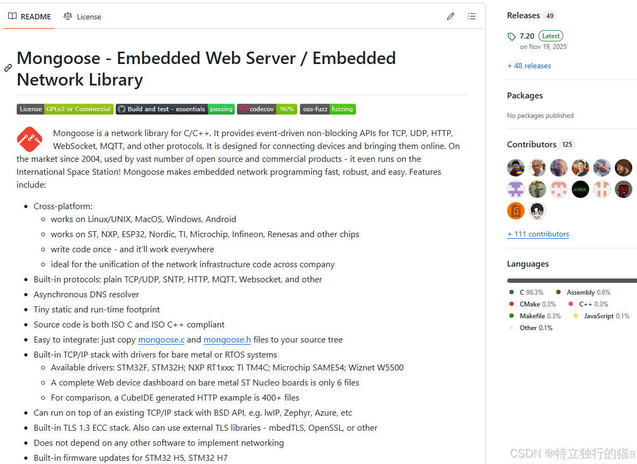
Task: Open the third contributor avatar in the top row
Action: tap(559, 168)
